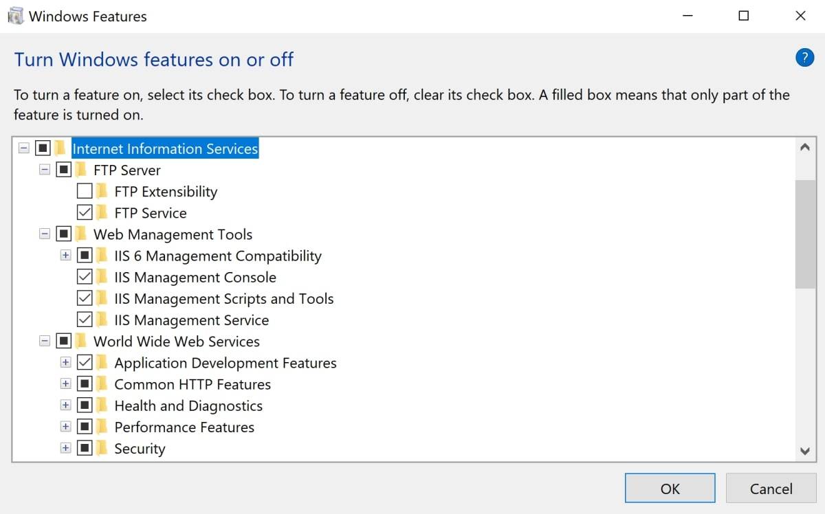Expand the IIS 6 Management Compatibility node

[65, 256]
